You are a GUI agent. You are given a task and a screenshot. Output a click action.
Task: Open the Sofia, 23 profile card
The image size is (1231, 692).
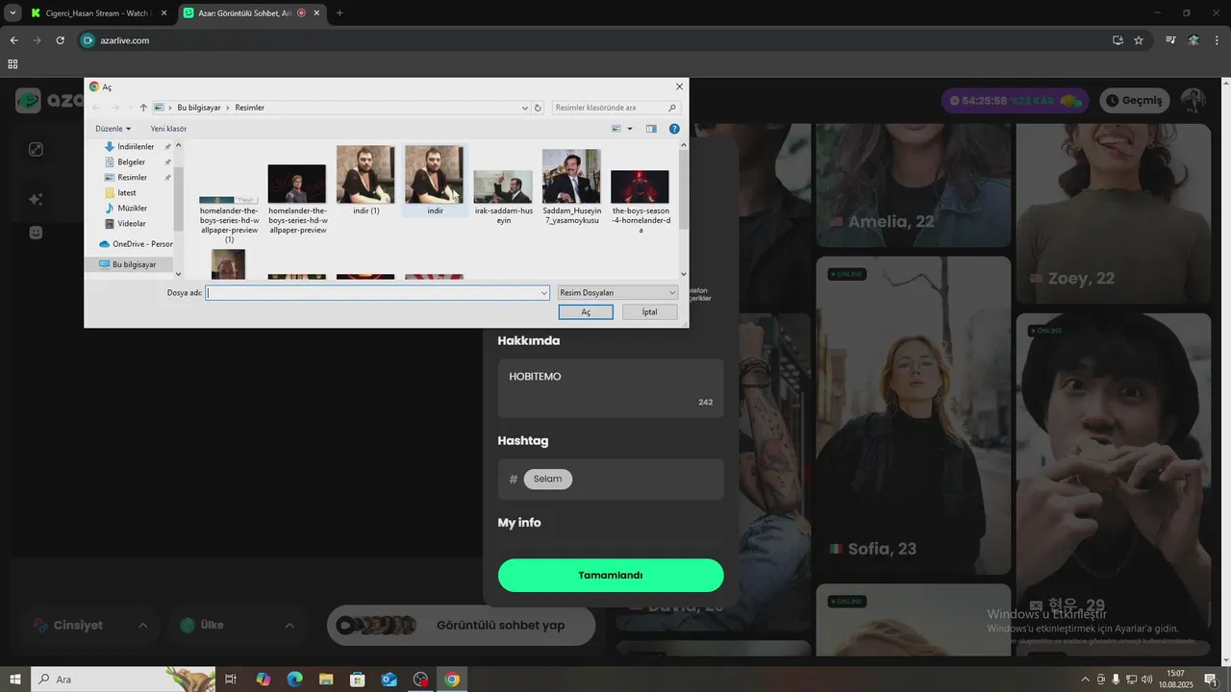click(x=913, y=415)
